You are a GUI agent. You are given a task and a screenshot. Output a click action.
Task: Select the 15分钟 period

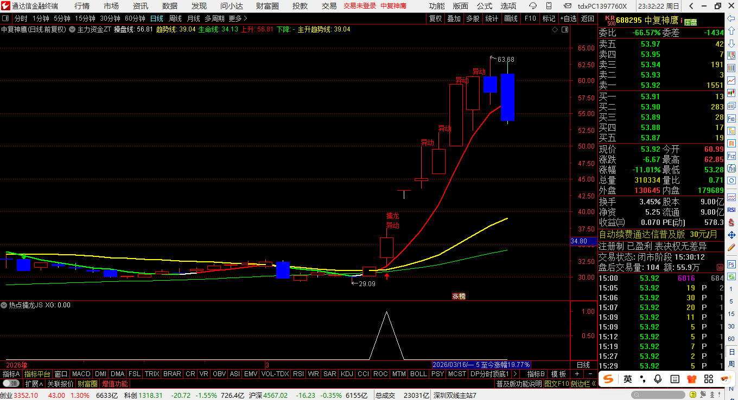pos(85,18)
